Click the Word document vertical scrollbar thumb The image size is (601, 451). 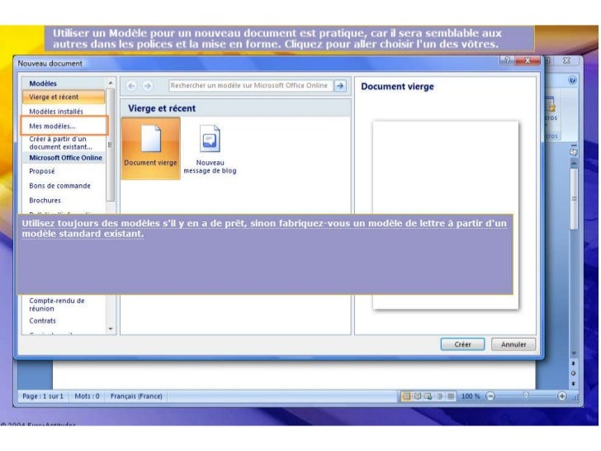pos(574,198)
